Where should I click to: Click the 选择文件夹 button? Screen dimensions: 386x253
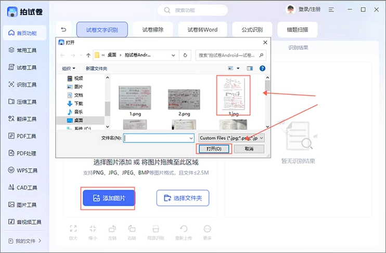(x=183, y=198)
